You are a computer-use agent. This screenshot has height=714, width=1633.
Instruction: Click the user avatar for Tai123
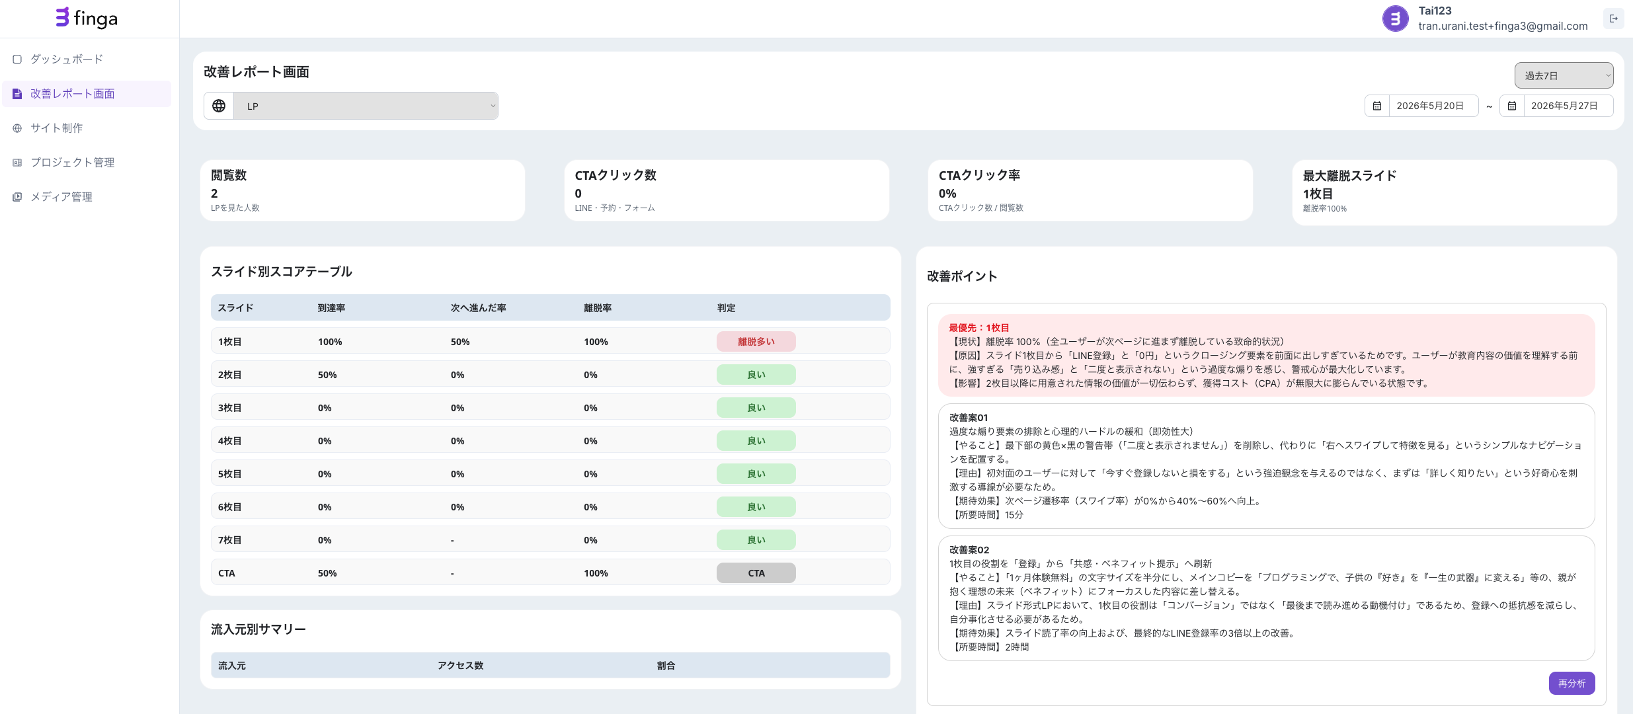1396,19
